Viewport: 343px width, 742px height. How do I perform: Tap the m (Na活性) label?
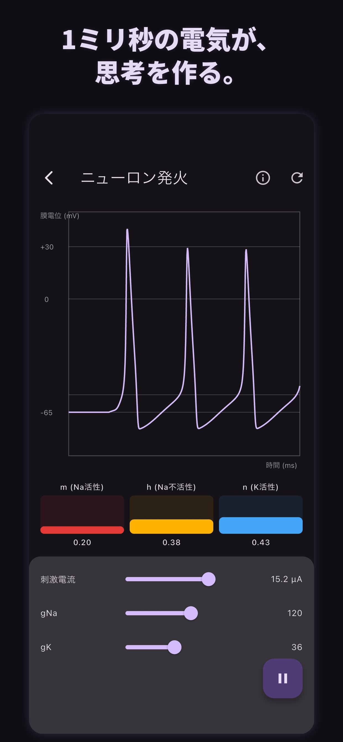[82, 487]
